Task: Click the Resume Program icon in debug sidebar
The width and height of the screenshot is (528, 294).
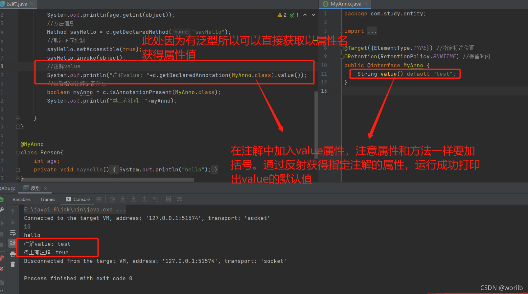Action: click(x=2, y=223)
